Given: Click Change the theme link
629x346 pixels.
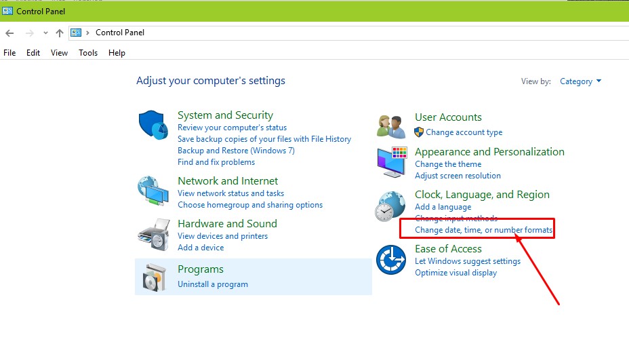Looking at the screenshot, I should (448, 164).
